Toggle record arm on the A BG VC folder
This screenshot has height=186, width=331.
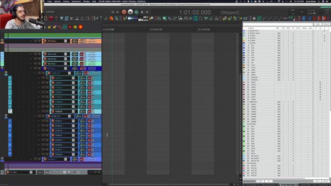(x=49, y=73)
